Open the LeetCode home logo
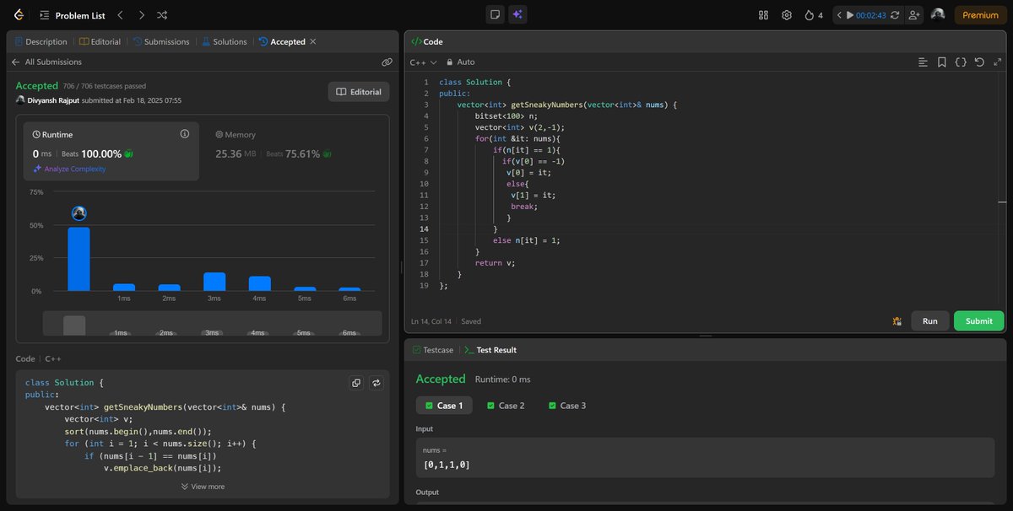Screen dimensions: 1013x511 click(19, 15)
